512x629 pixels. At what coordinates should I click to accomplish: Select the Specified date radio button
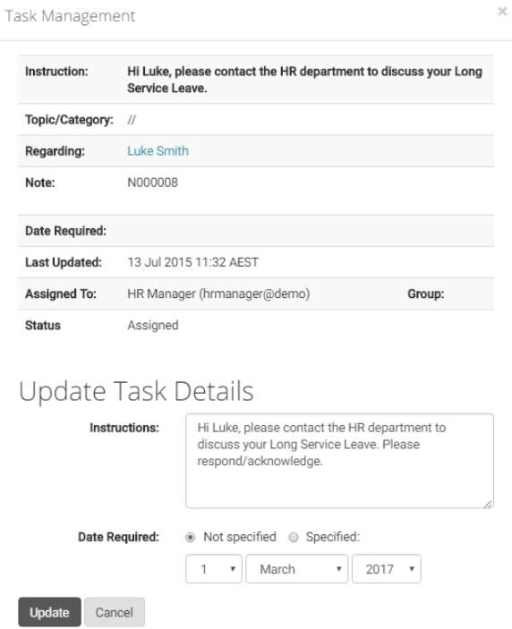point(294,537)
